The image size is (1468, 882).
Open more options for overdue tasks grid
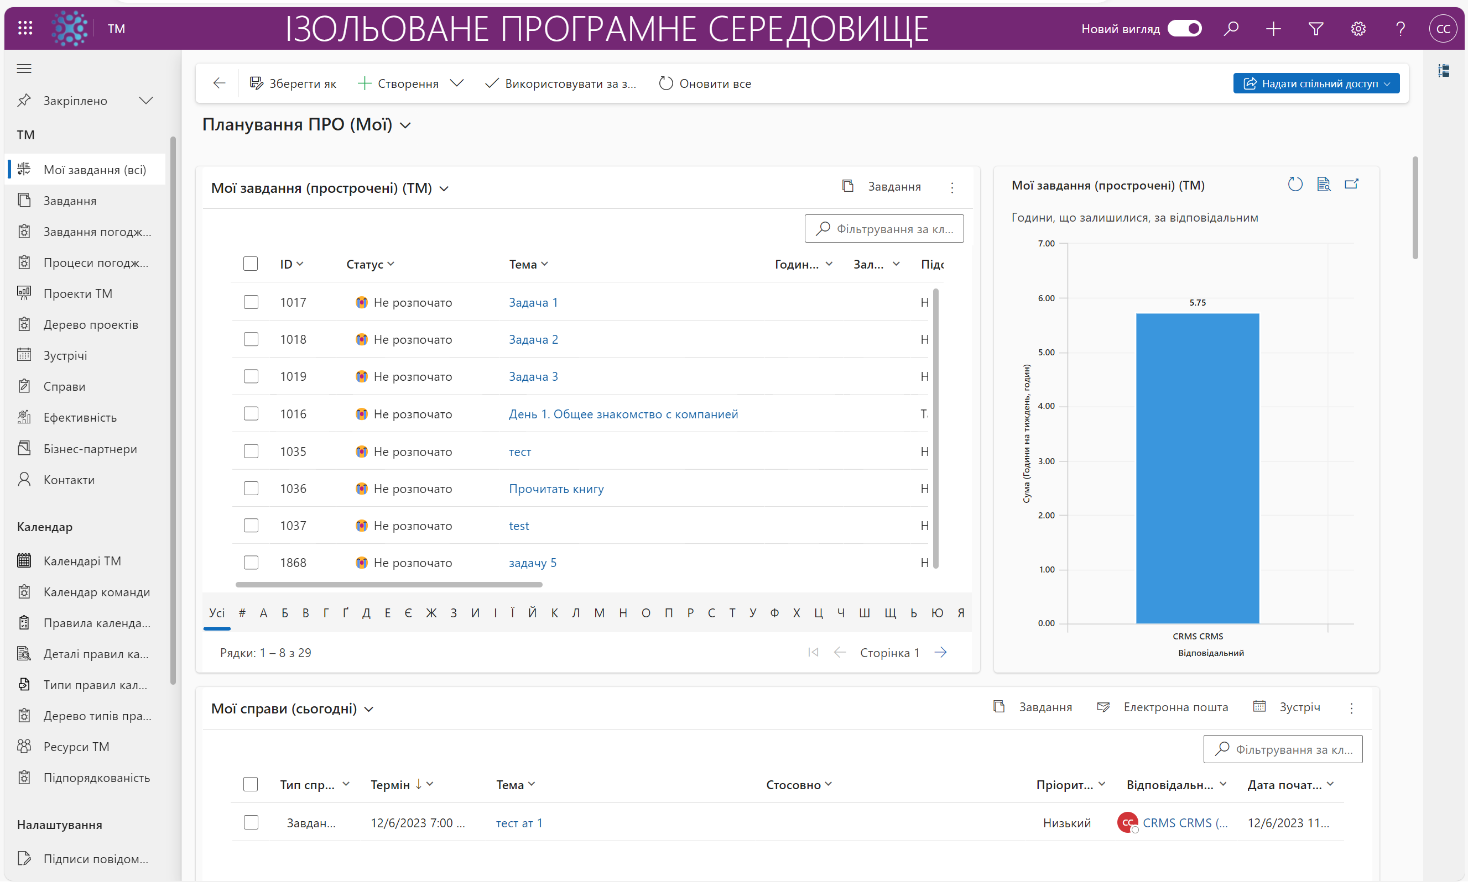952,187
